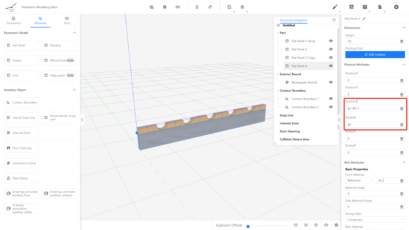Click the Explosion Offsets slider handle
Image resolution: width=409 pixels, height=230 pixels.
248,226
